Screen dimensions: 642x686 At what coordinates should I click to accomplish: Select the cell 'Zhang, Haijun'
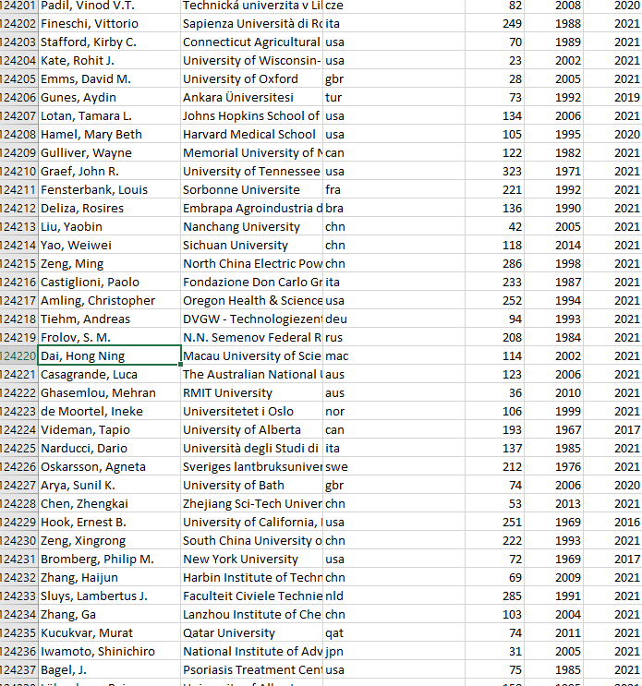point(109,577)
